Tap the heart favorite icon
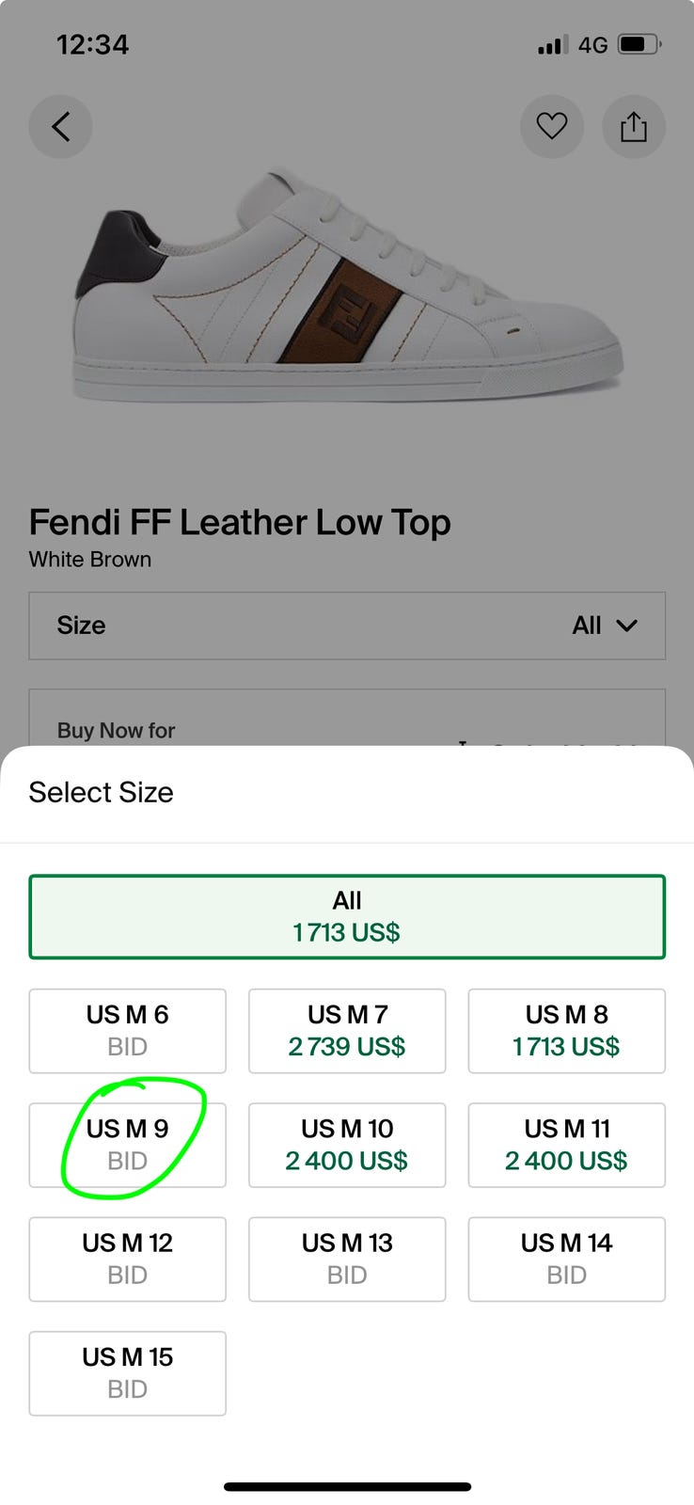This screenshot has width=694, height=1505. [x=552, y=126]
